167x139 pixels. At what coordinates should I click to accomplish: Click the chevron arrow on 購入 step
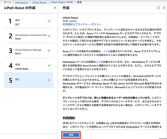pyautogui.click(x=49, y=80)
